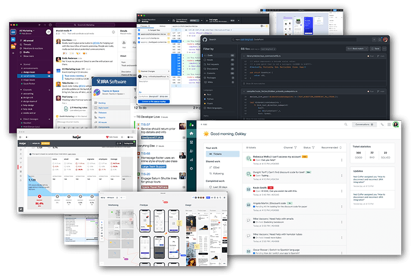Click the three-dot menu beside Save in GitHub
Image resolution: width=413 pixels, height=278 pixels.
[384, 48]
